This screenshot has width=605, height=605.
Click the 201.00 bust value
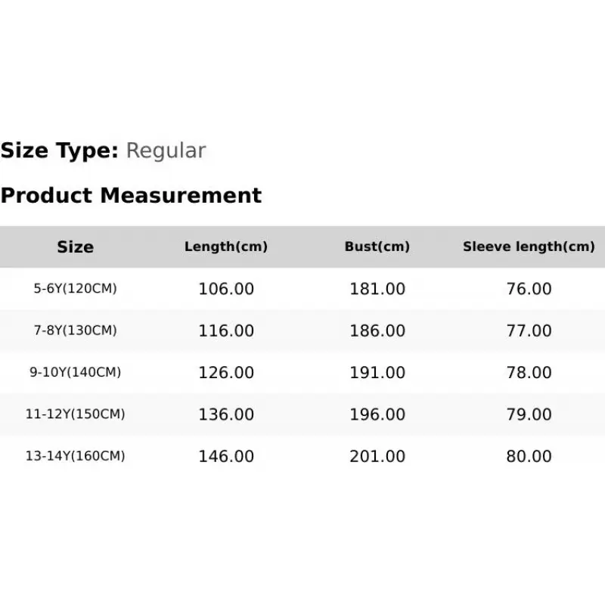pyautogui.click(x=377, y=457)
